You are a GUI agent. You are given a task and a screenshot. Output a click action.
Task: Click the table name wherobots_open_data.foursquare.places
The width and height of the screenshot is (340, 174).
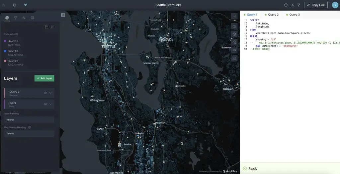tap(283, 33)
